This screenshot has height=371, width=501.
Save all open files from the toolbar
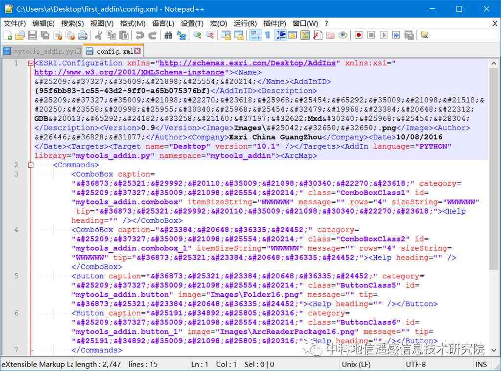[45, 35]
